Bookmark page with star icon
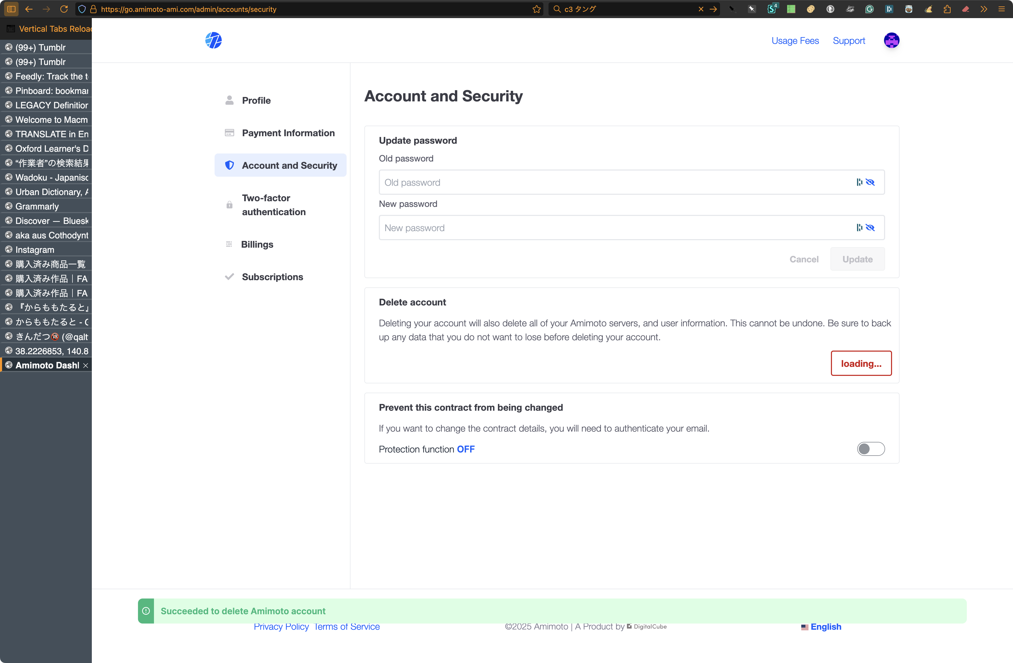Screen dimensions: 1013x663 [x=536, y=9]
